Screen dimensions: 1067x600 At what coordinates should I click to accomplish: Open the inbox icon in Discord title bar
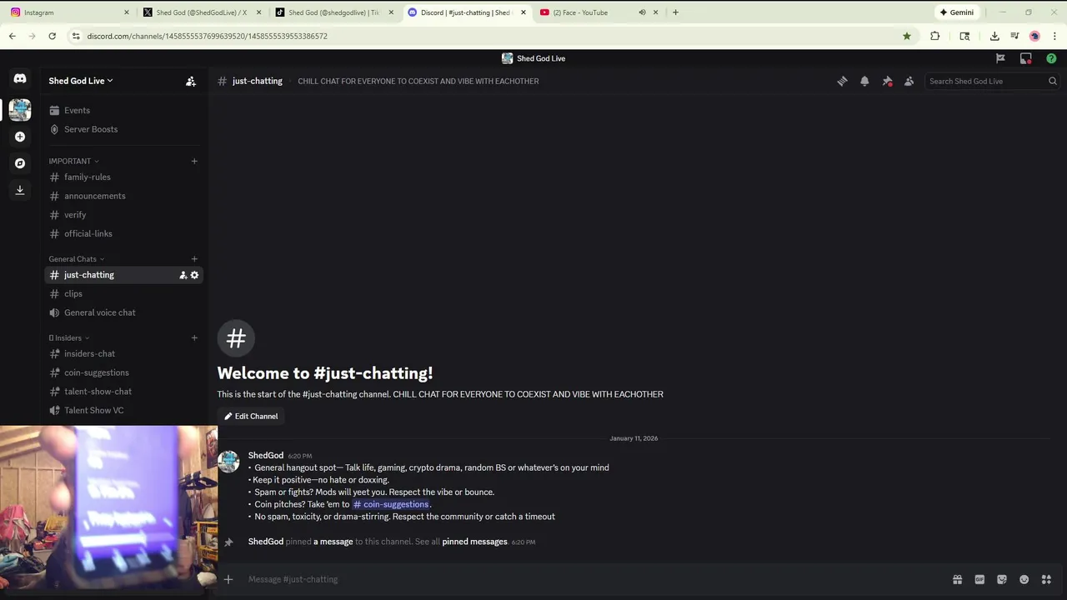click(x=1026, y=58)
